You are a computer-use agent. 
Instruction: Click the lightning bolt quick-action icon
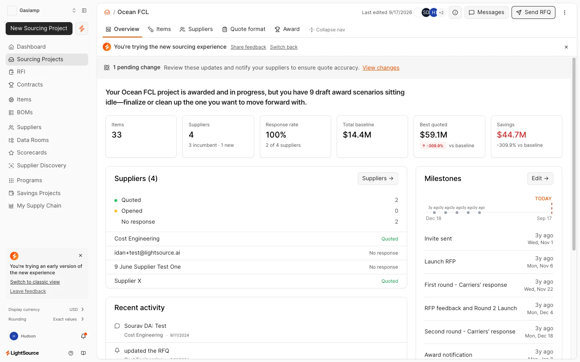tap(82, 29)
